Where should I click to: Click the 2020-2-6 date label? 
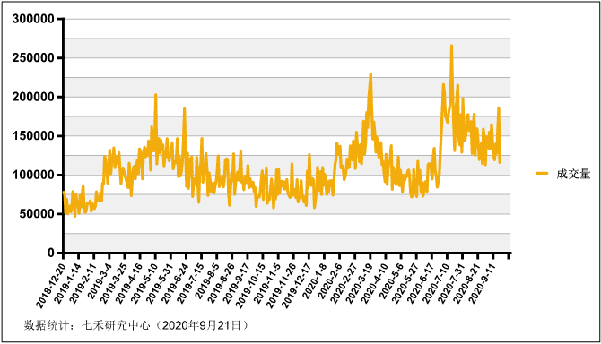coord(330,281)
